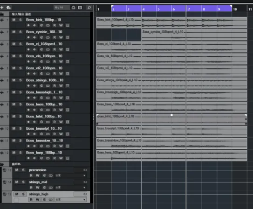Click the lanes icon on Boss_strings track

coord(68,86)
